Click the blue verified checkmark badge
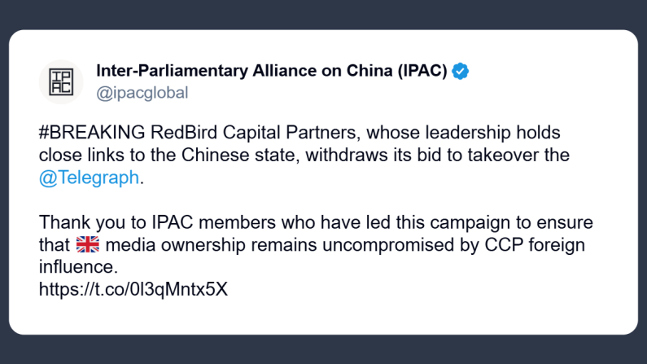The width and height of the screenshot is (647, 364). [461, 71]
